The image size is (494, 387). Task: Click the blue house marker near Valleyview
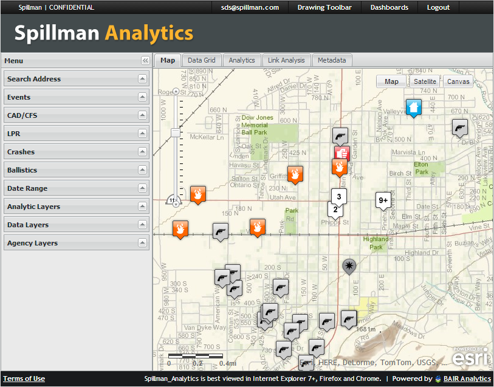(413, 108)
